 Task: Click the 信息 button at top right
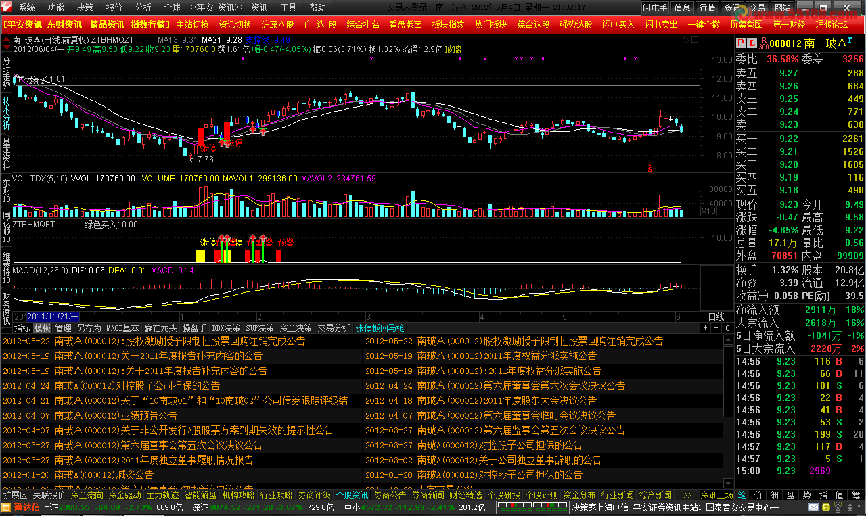pyautogui.click(x=683, y=7)
